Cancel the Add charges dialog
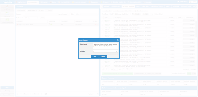198x97 pixels. click(x=103, y=56)
